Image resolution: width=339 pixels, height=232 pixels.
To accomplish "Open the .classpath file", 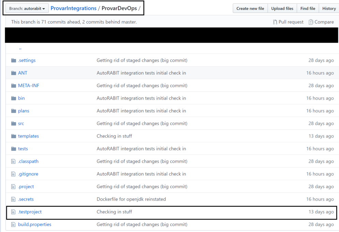I will 28,161.
